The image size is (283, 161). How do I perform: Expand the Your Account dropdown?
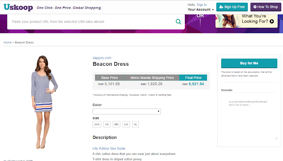pyautogui.click(x=201, y=10)
